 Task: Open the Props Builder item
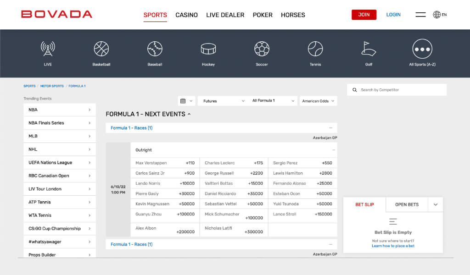(60, 254)
